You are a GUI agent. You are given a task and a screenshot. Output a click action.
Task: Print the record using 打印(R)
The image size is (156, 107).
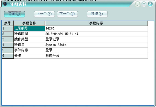[97, 14]
